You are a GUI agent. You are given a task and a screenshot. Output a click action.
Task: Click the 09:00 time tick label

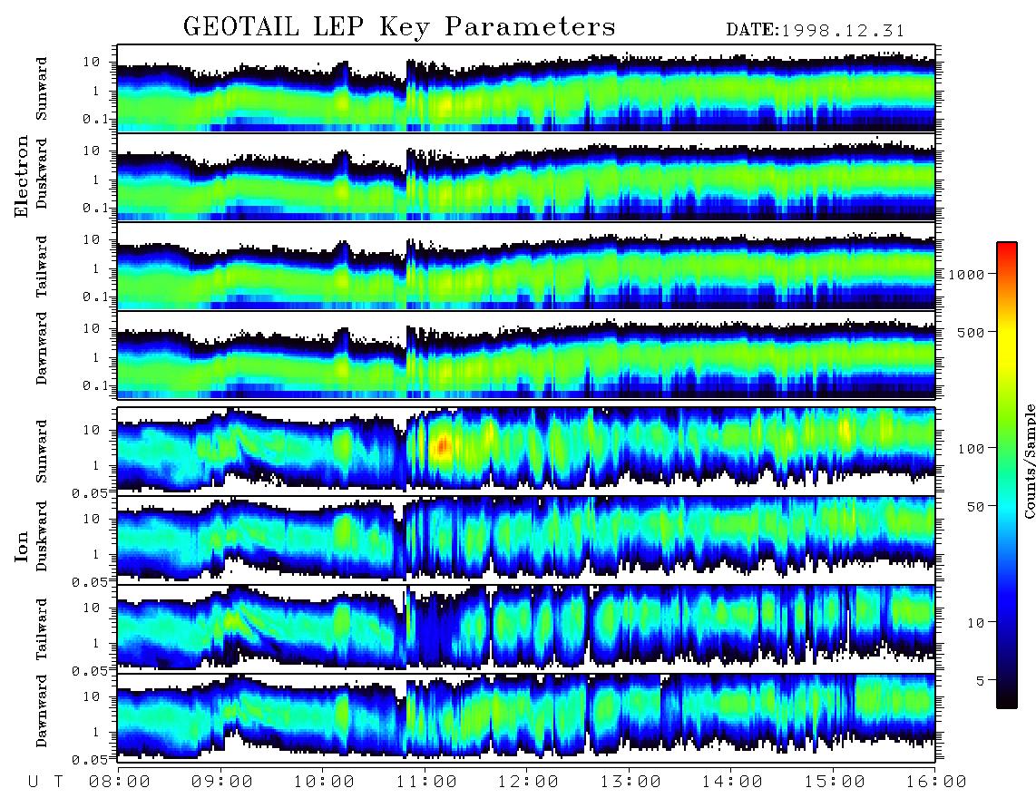[221, 783]
